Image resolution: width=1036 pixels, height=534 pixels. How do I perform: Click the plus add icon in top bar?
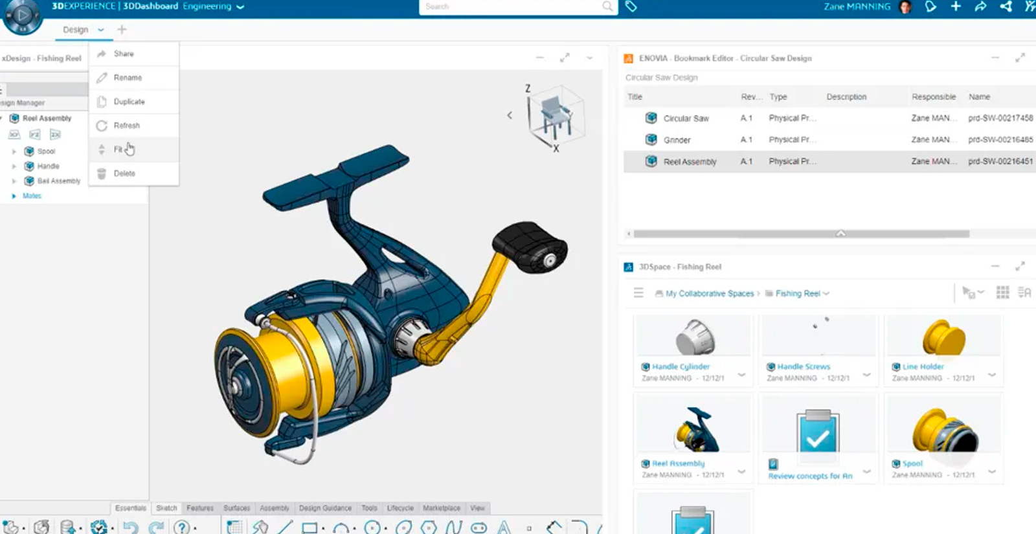coord(956,6)
